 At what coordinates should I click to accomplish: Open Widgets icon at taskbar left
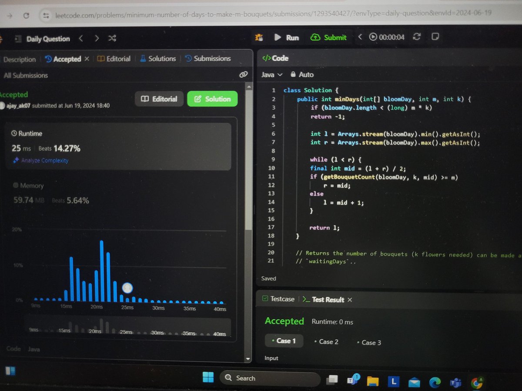(10, 371)
